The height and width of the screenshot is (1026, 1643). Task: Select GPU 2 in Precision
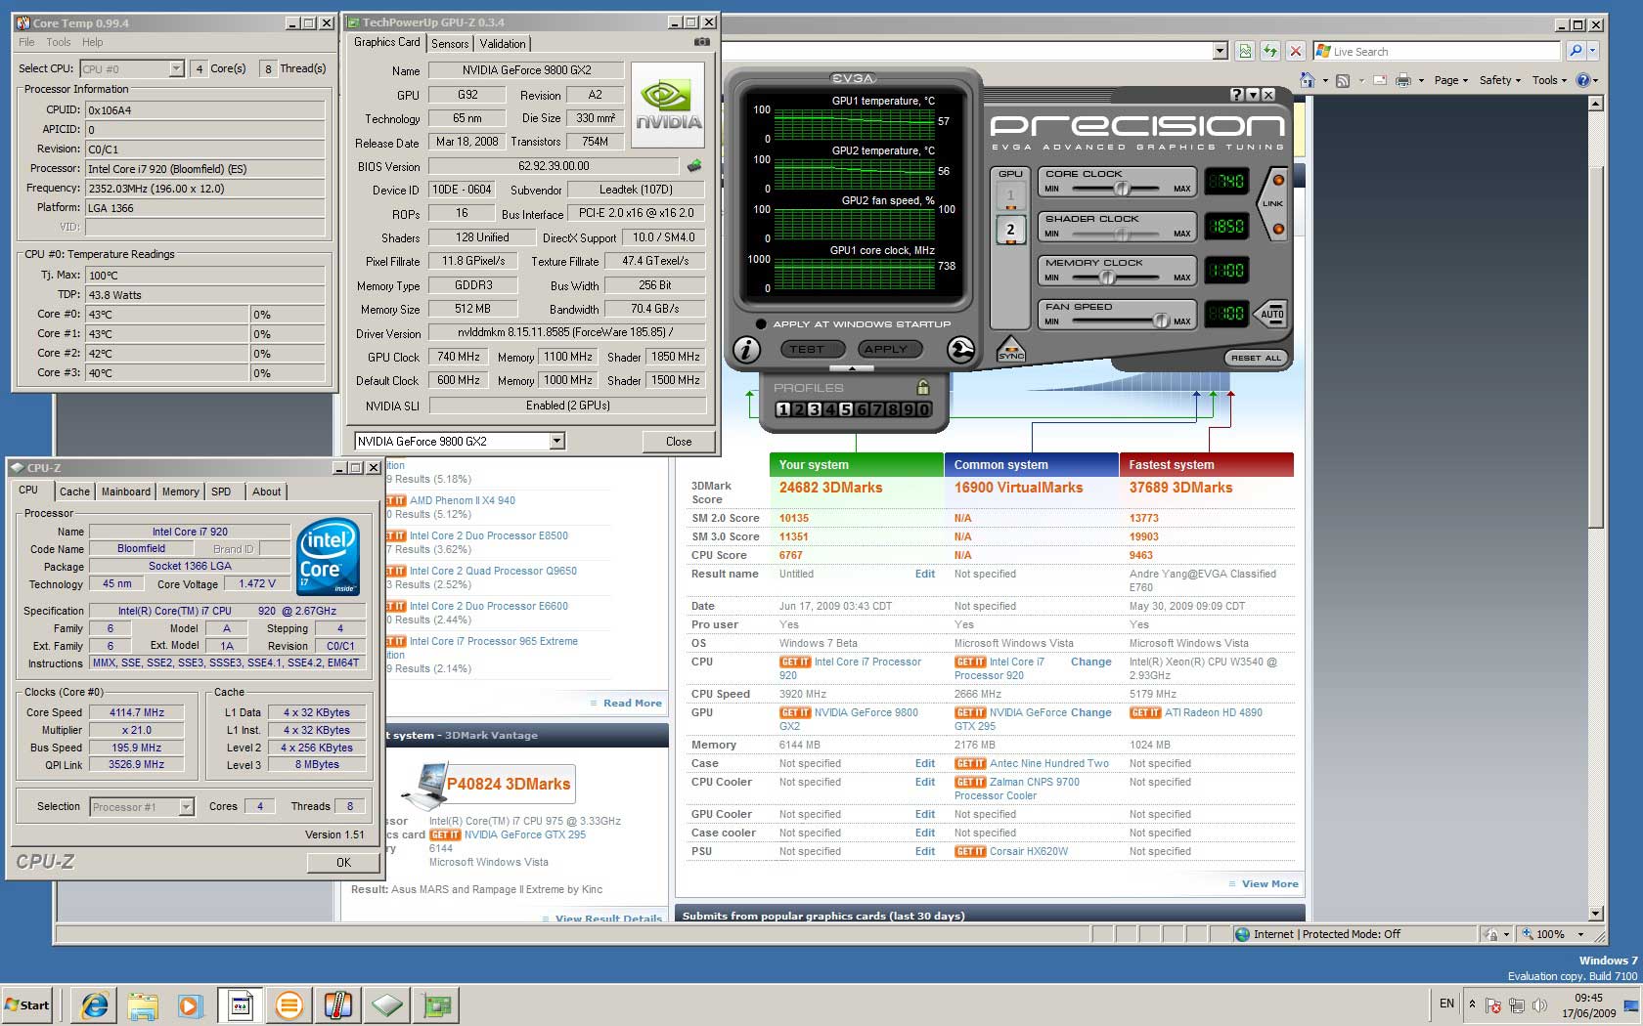pyautogui.click(x=1010, y=230)
